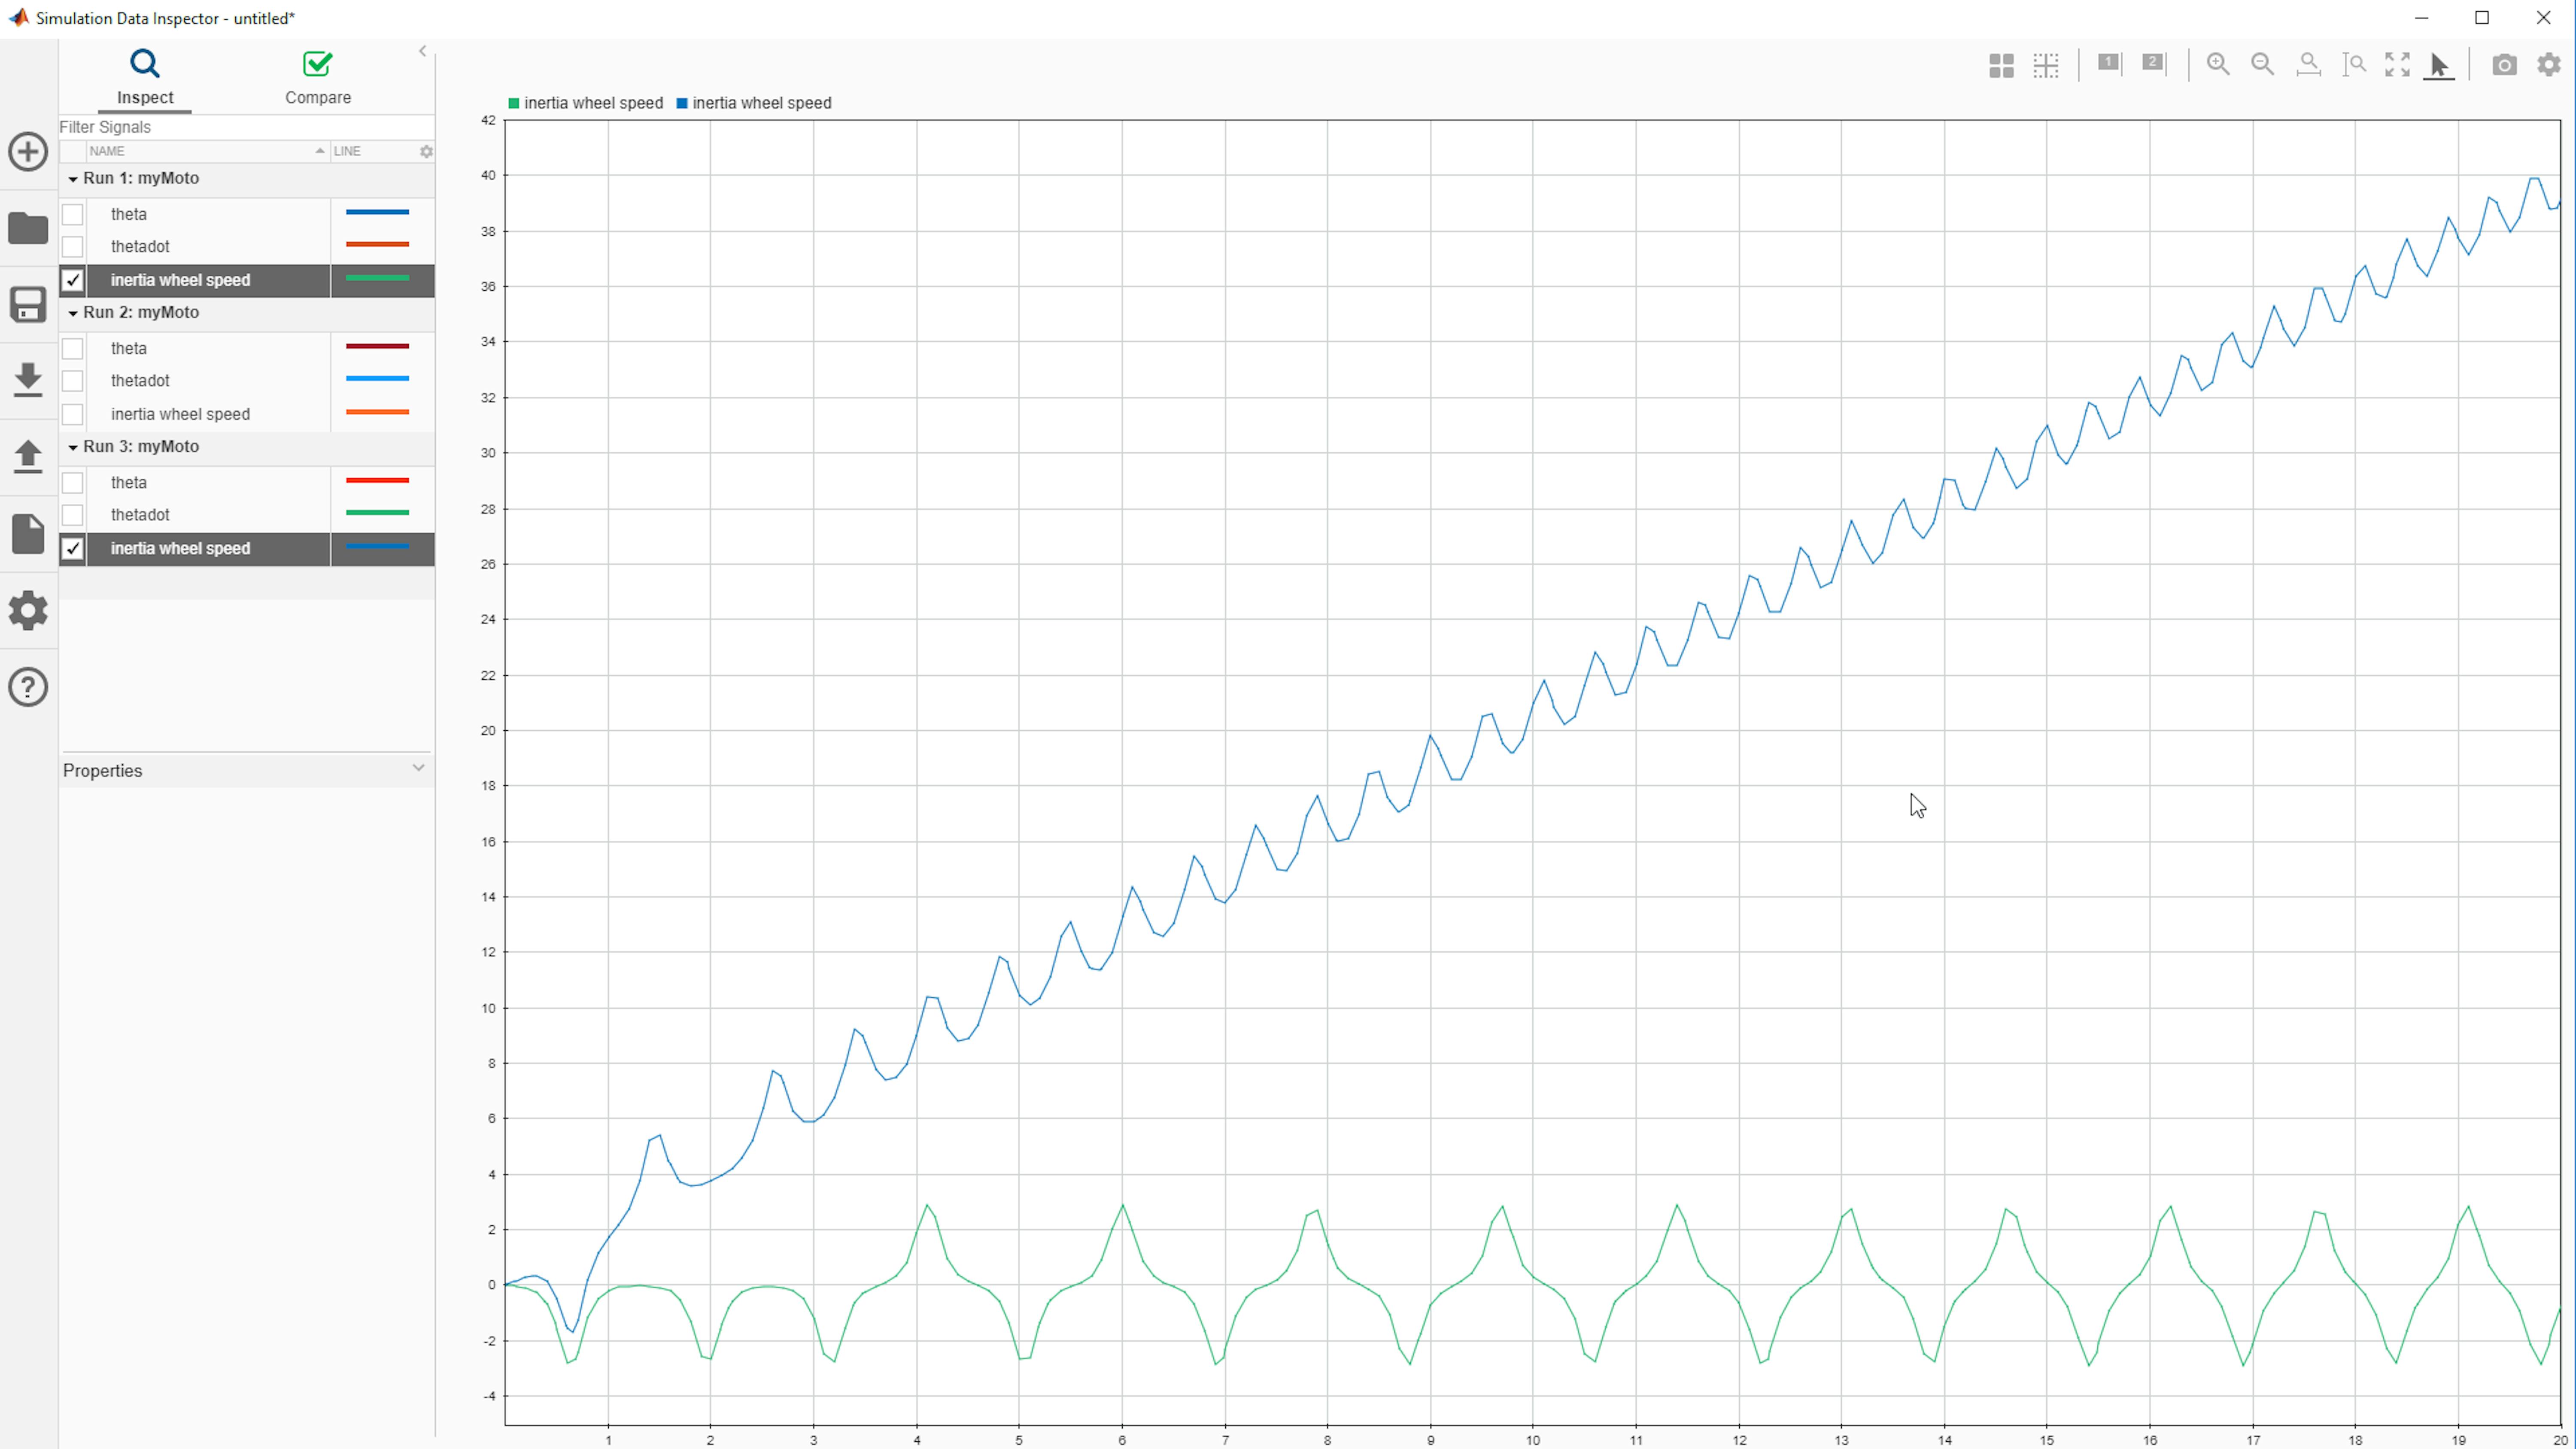Open Help question mark icon
The height and width of the screenshot is (1449, 2576).
tap(28, 687)
